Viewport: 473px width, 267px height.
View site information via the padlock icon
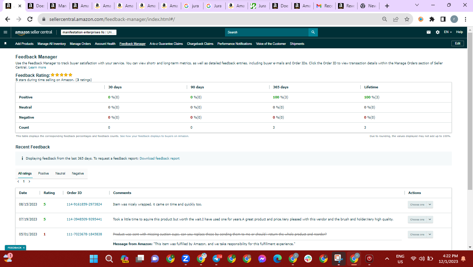tap(44, 19)
